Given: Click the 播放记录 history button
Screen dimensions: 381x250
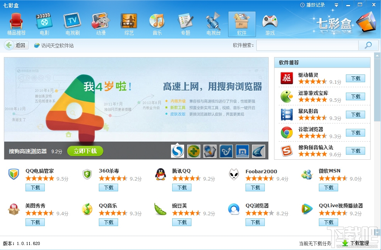Looking at the screenshot, I should (312, 5).
